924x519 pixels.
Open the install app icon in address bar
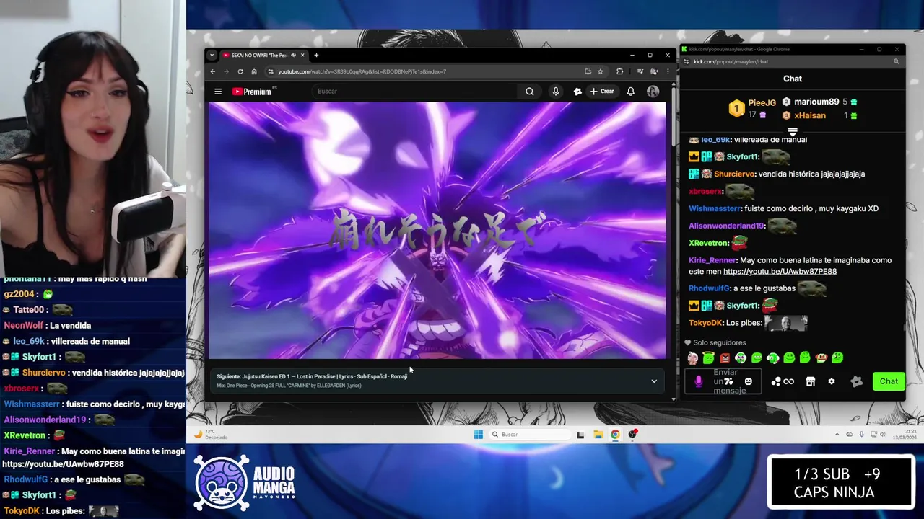588,71
